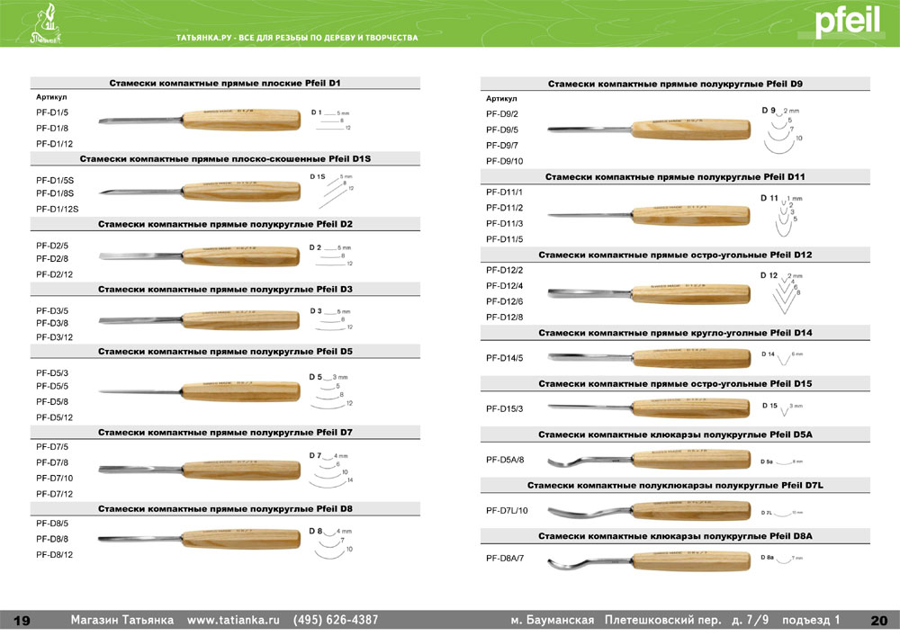
Task: Select the Pfeil D12 V-tool photo
Action: [649, 293]
